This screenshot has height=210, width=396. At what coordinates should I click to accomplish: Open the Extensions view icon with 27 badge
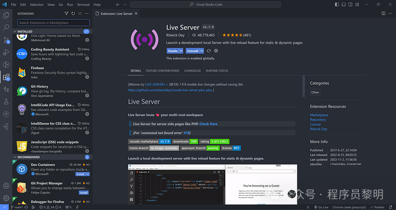[6, 77]
